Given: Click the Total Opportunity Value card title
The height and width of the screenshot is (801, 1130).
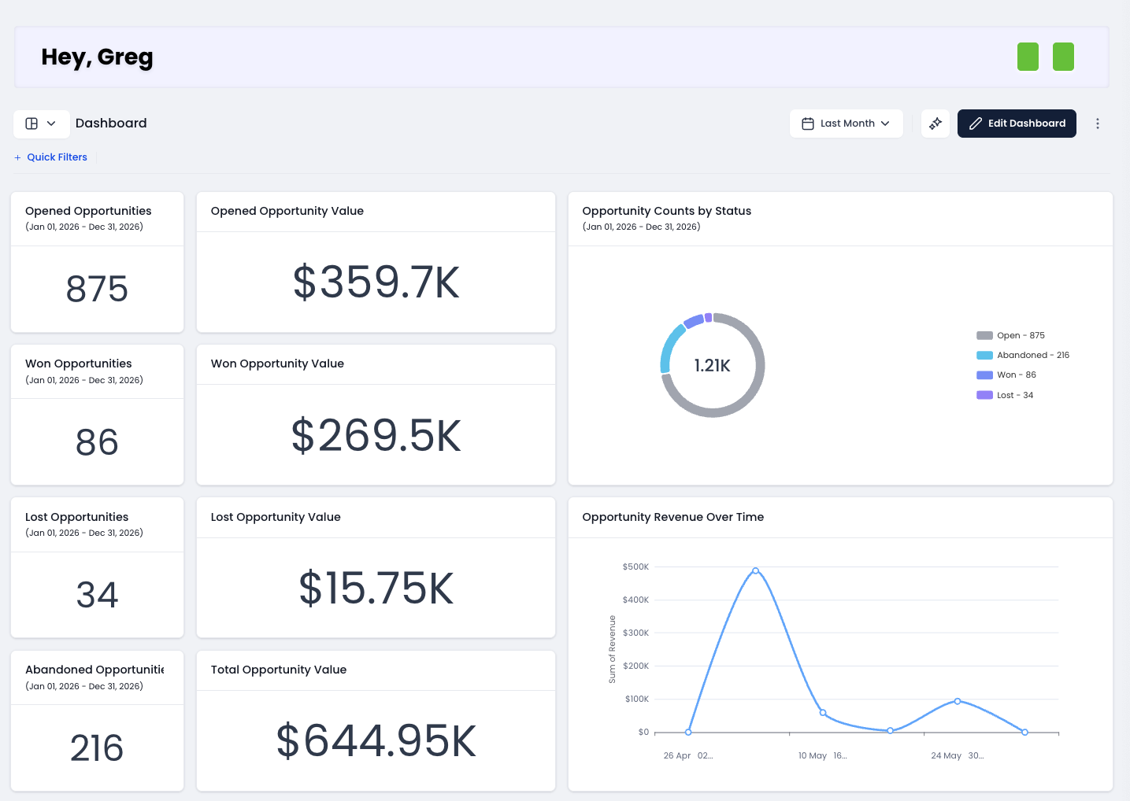Looking at the screenshot, I should [x=278, y=670].
